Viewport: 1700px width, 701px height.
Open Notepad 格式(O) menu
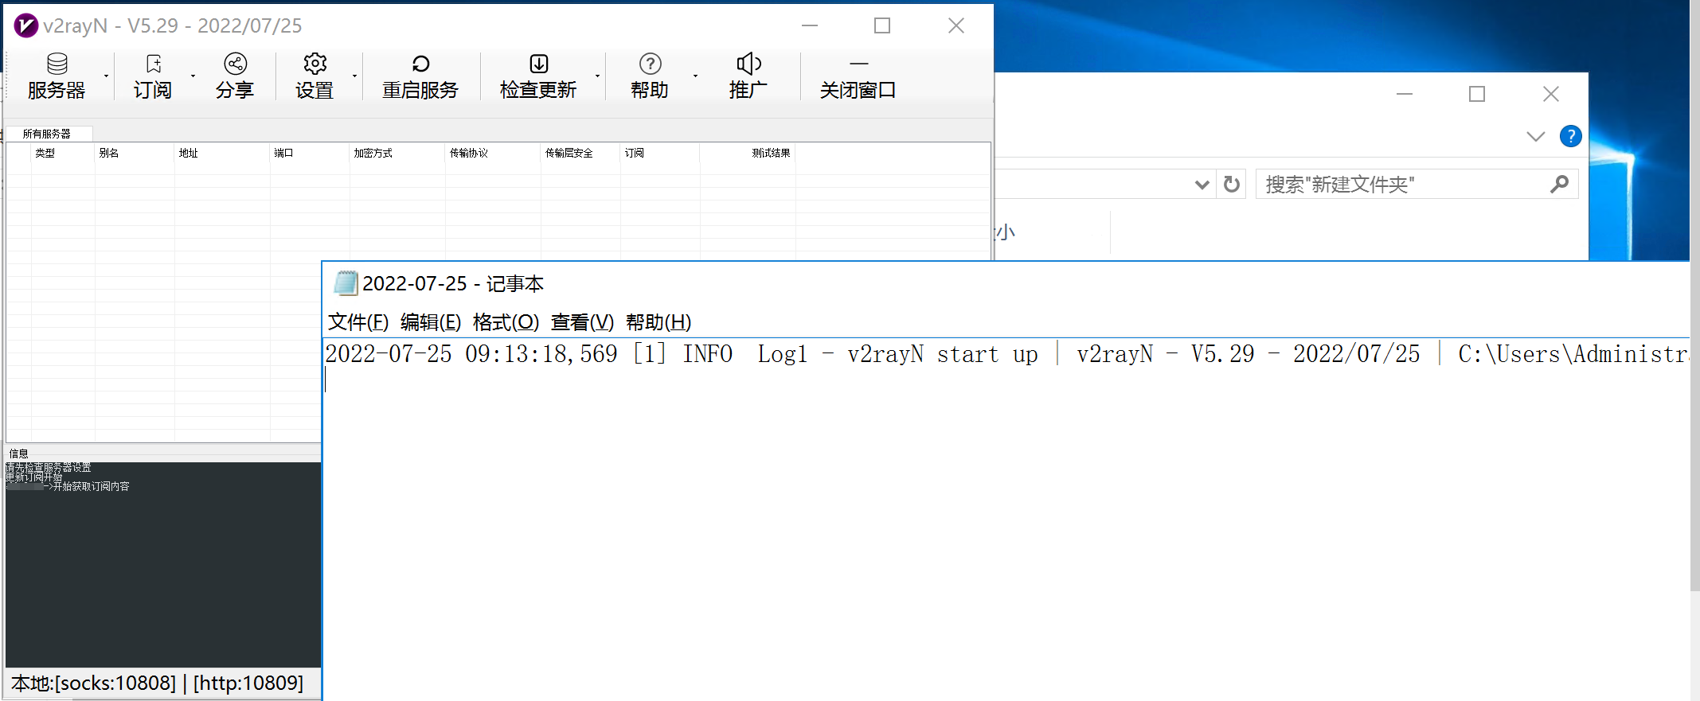pos(506,322)
